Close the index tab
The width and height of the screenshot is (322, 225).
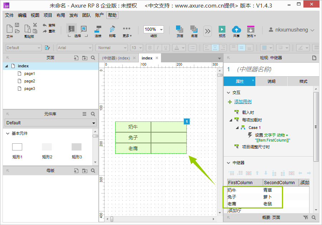[157, 58]
